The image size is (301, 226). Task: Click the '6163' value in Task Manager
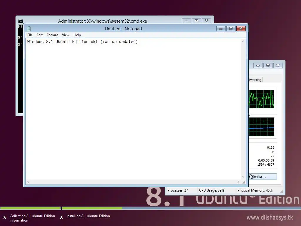[270, 147]
